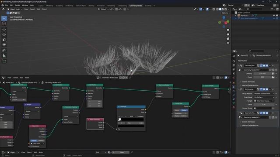Click the viewport zoom magnifier icon

coord(228,30)
